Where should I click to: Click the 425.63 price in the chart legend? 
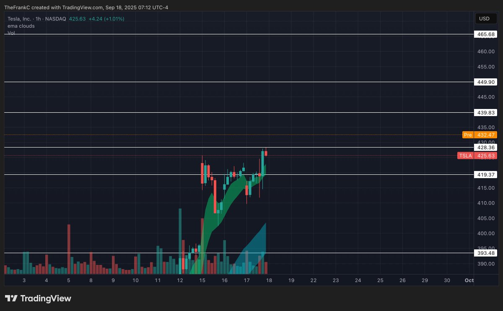click(x=78, y=19)
